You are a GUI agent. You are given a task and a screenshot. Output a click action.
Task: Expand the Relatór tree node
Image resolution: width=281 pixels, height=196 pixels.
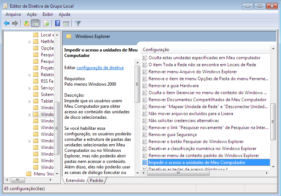tap(29, 75)
